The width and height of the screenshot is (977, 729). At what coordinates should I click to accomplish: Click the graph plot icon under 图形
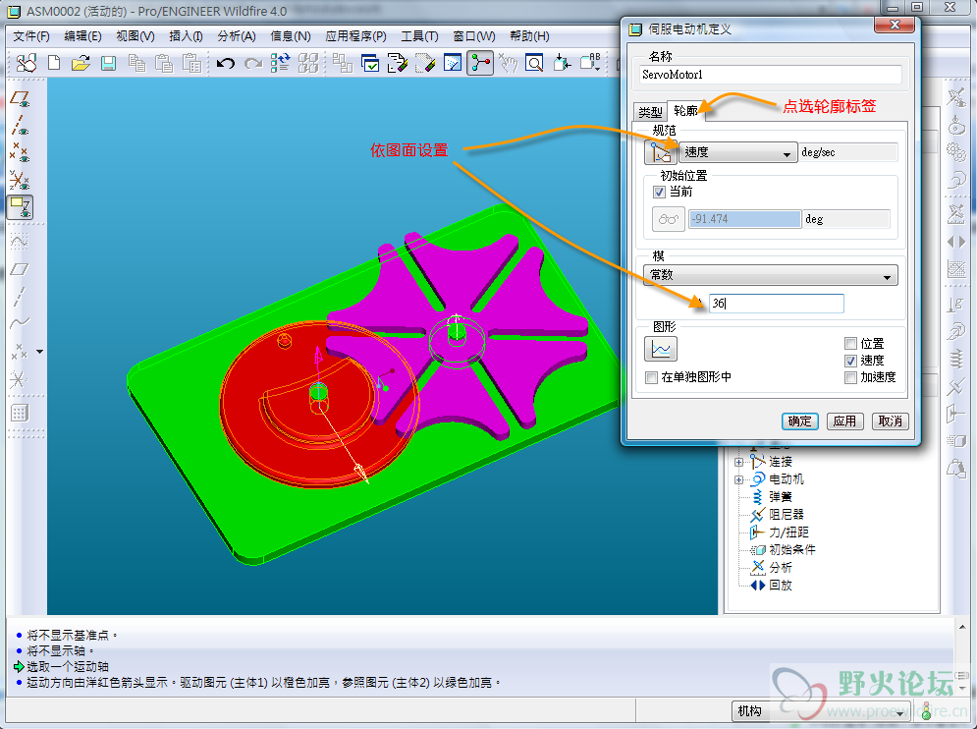(661, 349)
